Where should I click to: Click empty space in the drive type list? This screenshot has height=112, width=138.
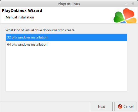click(66, 69)
